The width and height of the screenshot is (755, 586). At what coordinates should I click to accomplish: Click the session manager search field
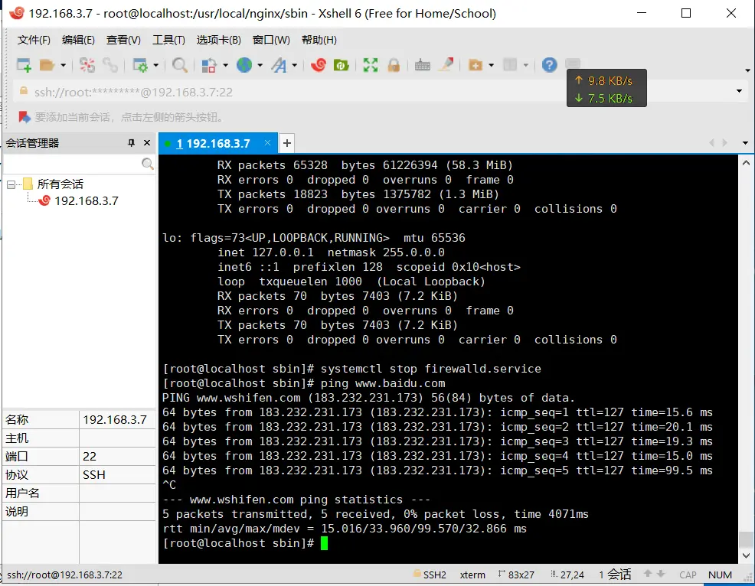72,164
